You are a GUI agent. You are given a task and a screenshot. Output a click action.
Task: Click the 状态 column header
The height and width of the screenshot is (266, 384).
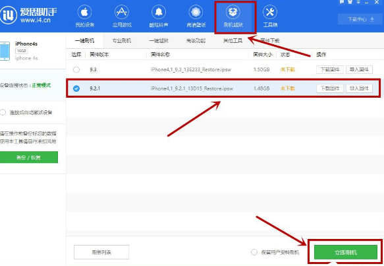coord(285,55)
